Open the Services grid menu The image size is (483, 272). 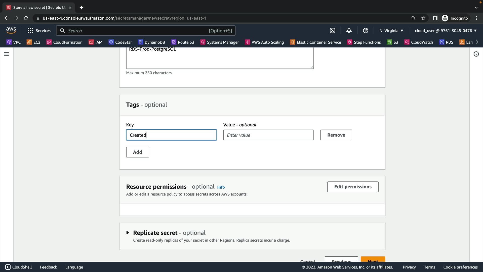click(x=39, y=30)
